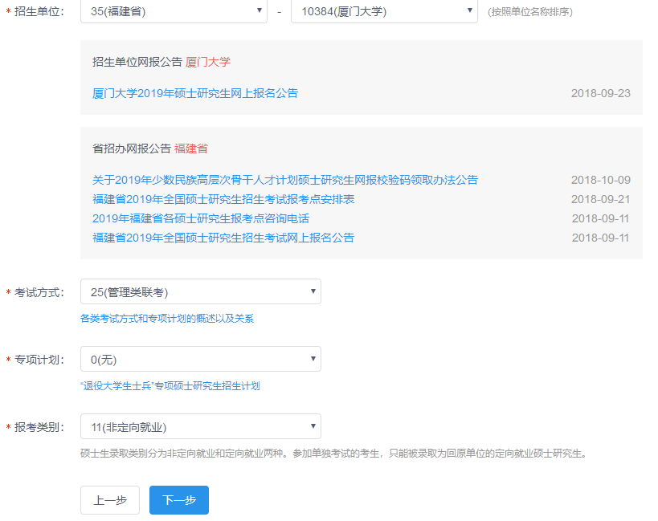Click the 报考类别 field label
658x521 pixels.
point(39,427)
